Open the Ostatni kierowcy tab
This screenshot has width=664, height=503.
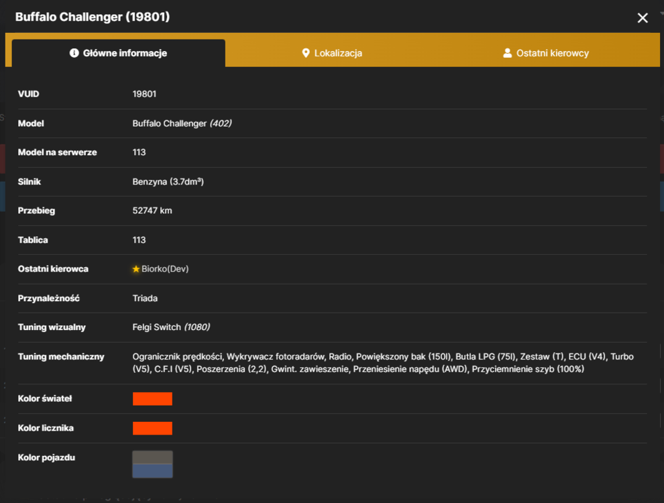(x=546, y=53)
